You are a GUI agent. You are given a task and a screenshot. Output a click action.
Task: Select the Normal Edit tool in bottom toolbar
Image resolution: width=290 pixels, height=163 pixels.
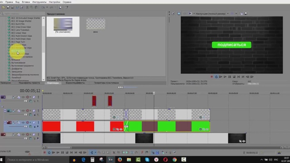click(92, 153)
